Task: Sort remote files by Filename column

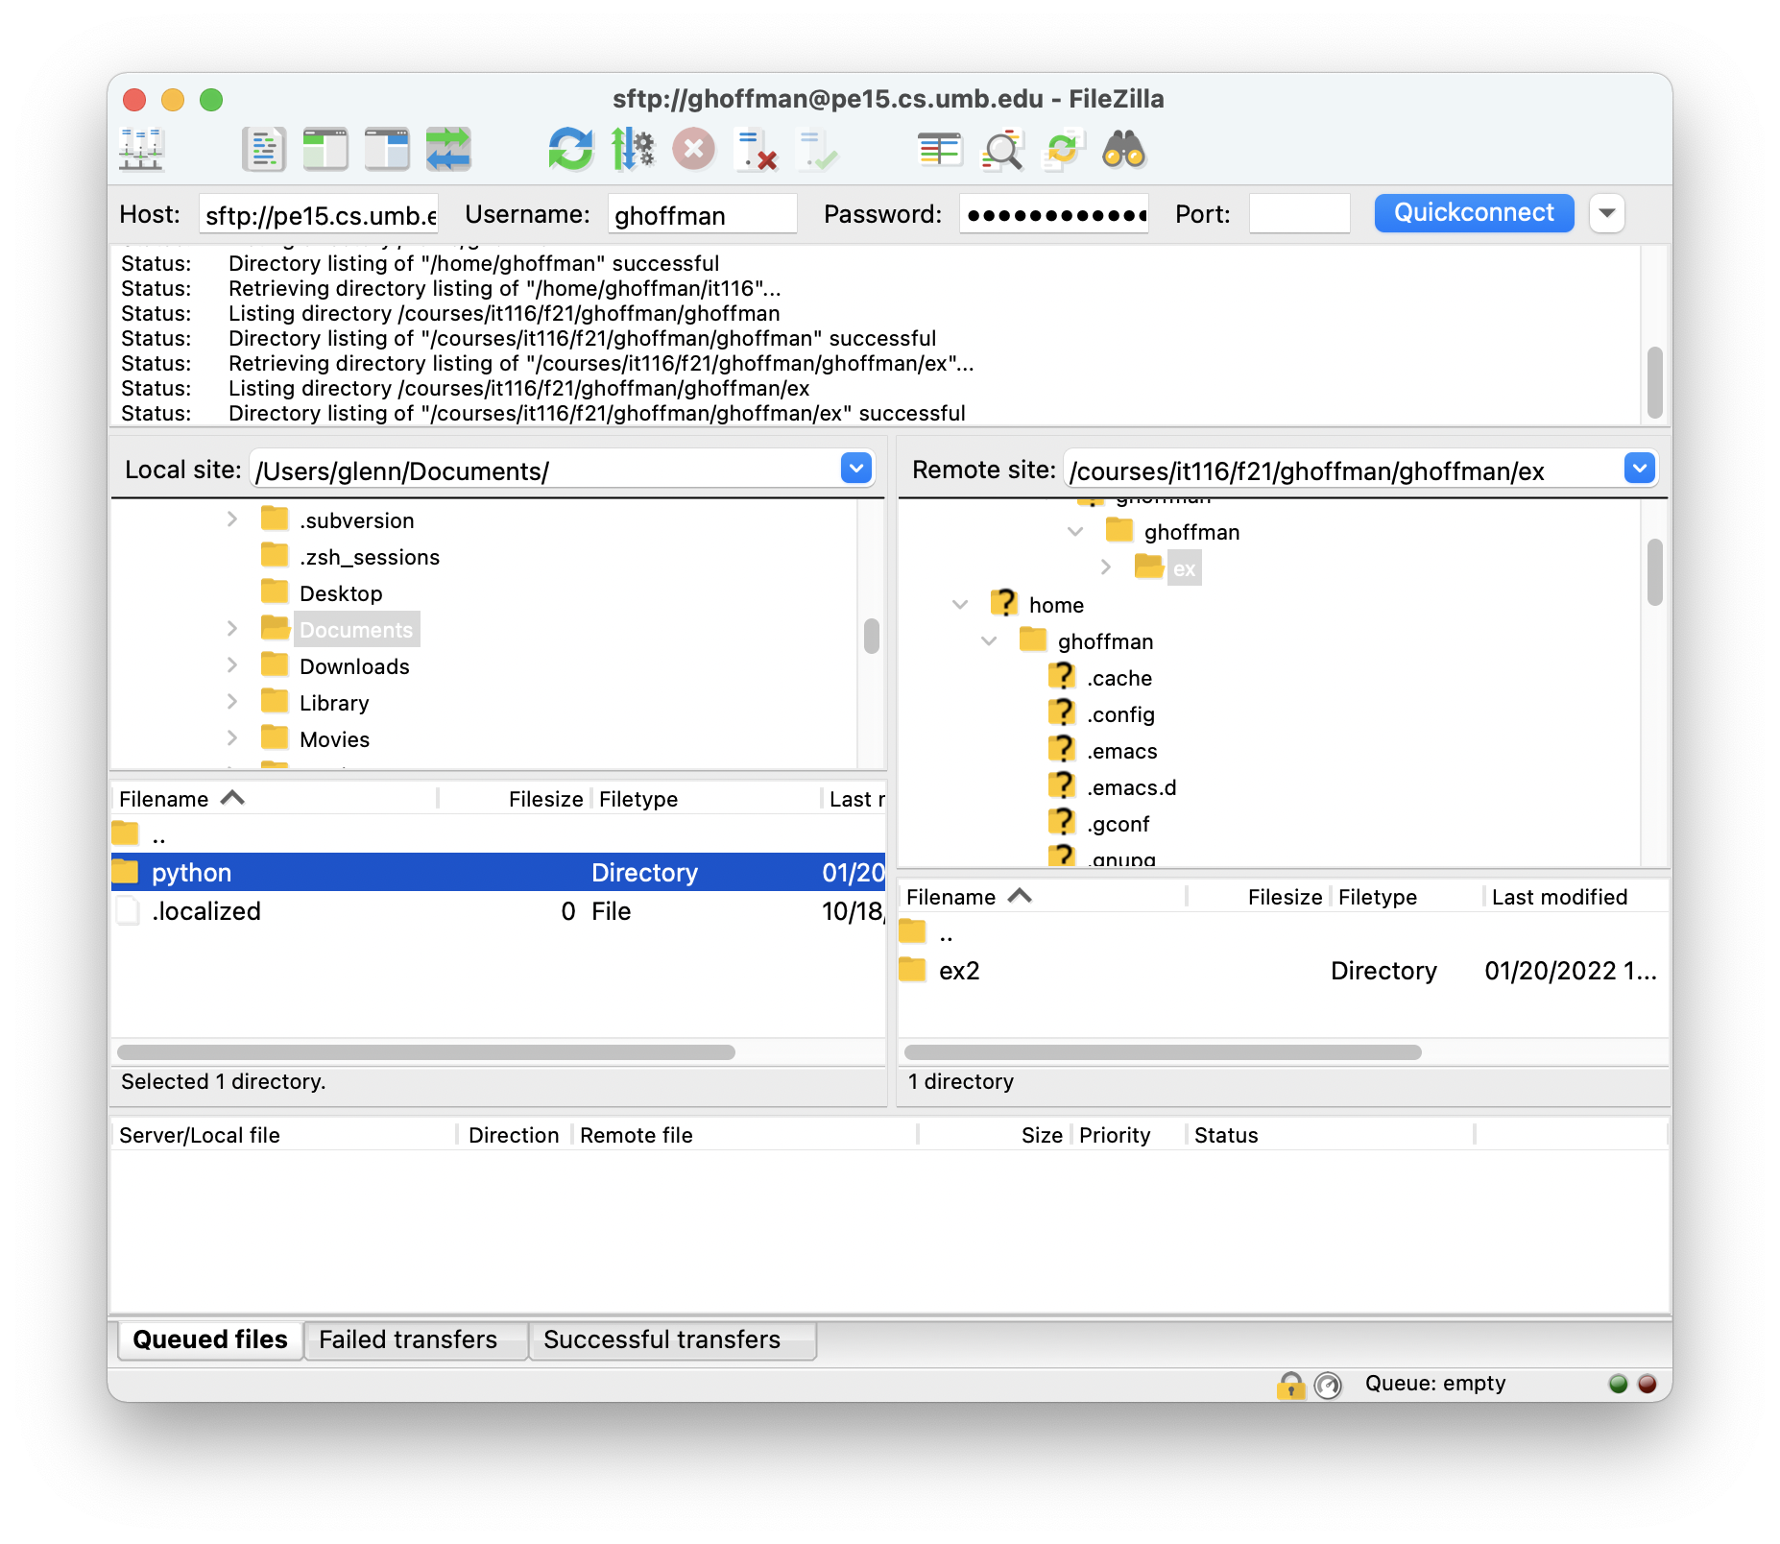Action: pos(1043,897)
